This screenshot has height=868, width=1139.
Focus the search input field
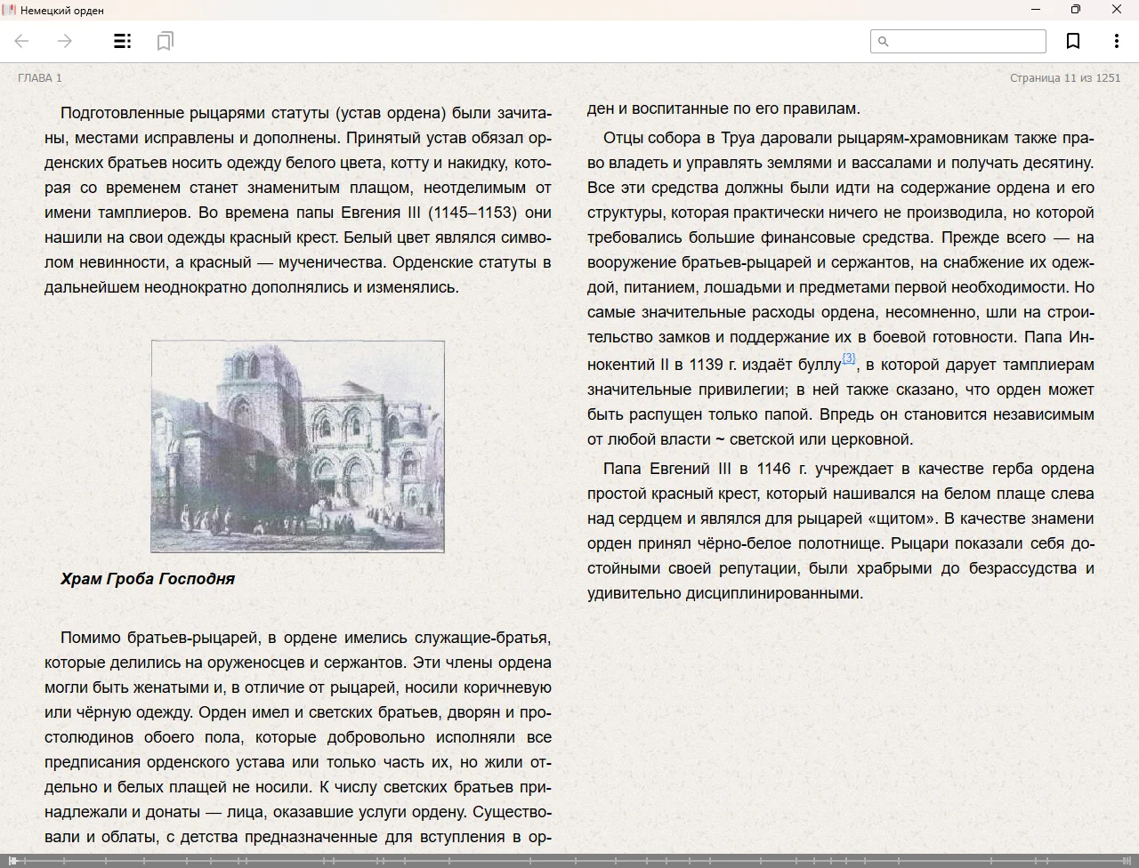tap(966, 41)
